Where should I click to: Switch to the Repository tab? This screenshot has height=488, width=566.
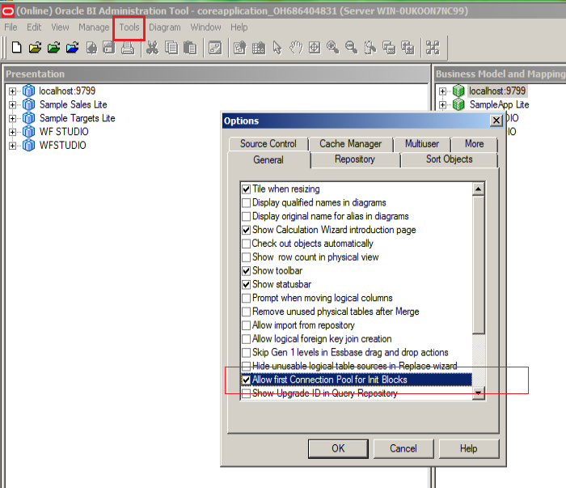click(355, 159)
